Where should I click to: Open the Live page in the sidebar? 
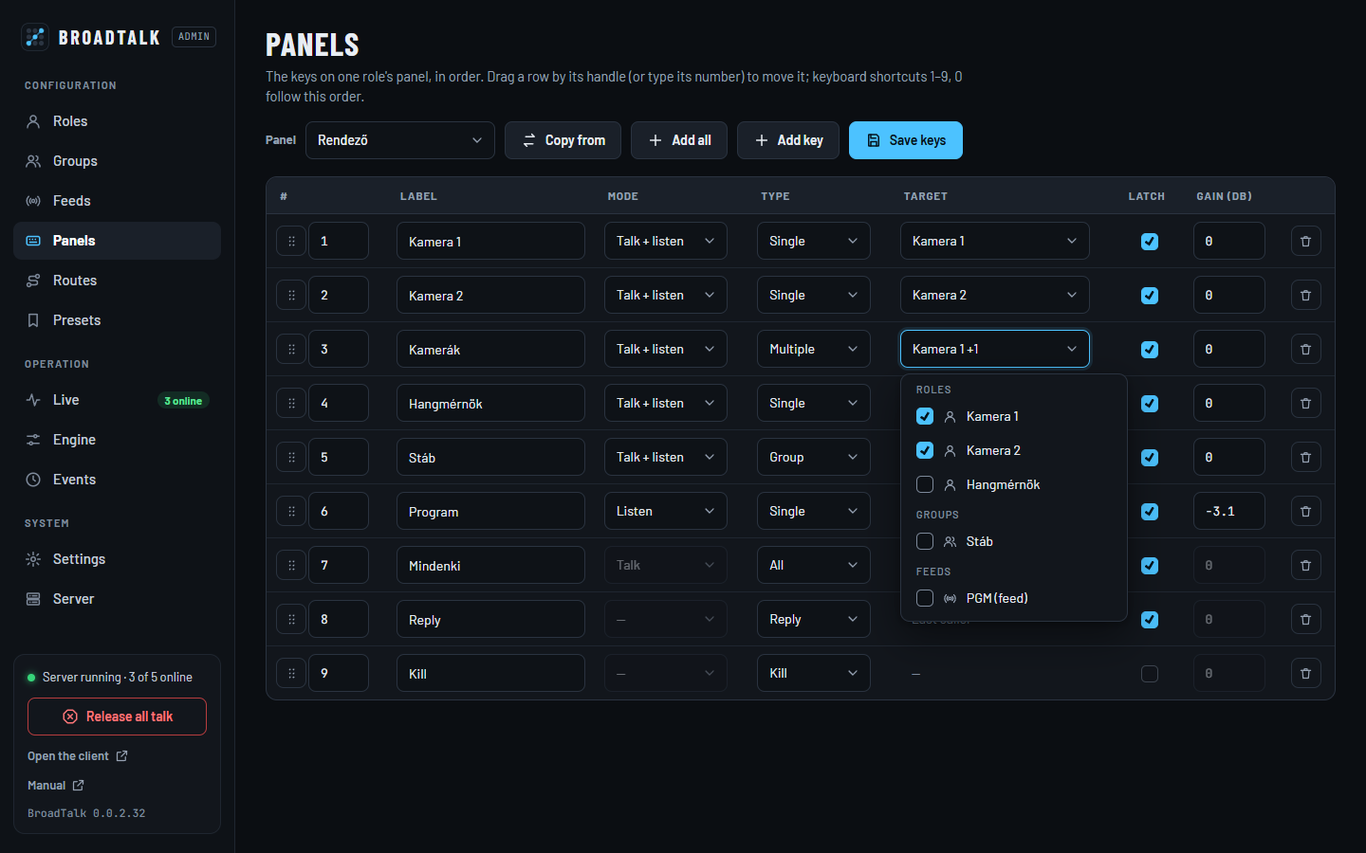pyautogui.click(x=118, y=400)
